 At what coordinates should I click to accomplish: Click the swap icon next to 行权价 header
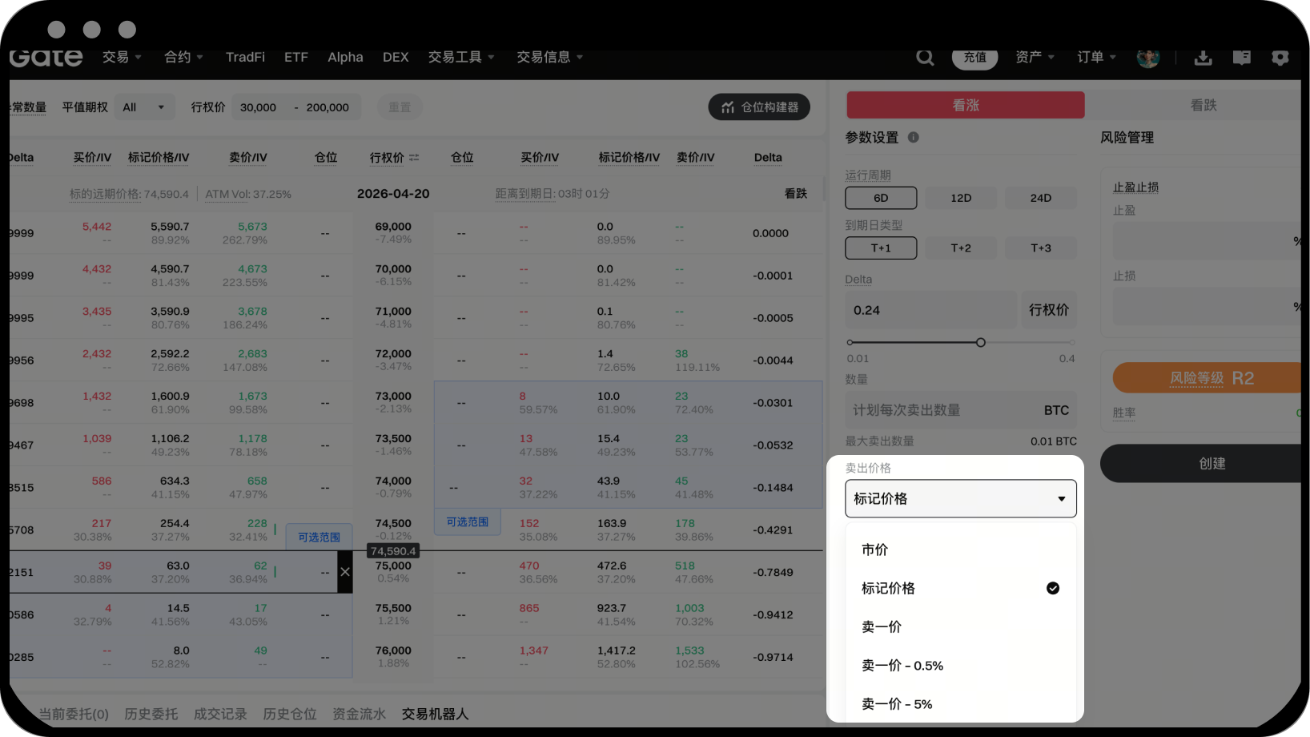click(x=414, y=158)
